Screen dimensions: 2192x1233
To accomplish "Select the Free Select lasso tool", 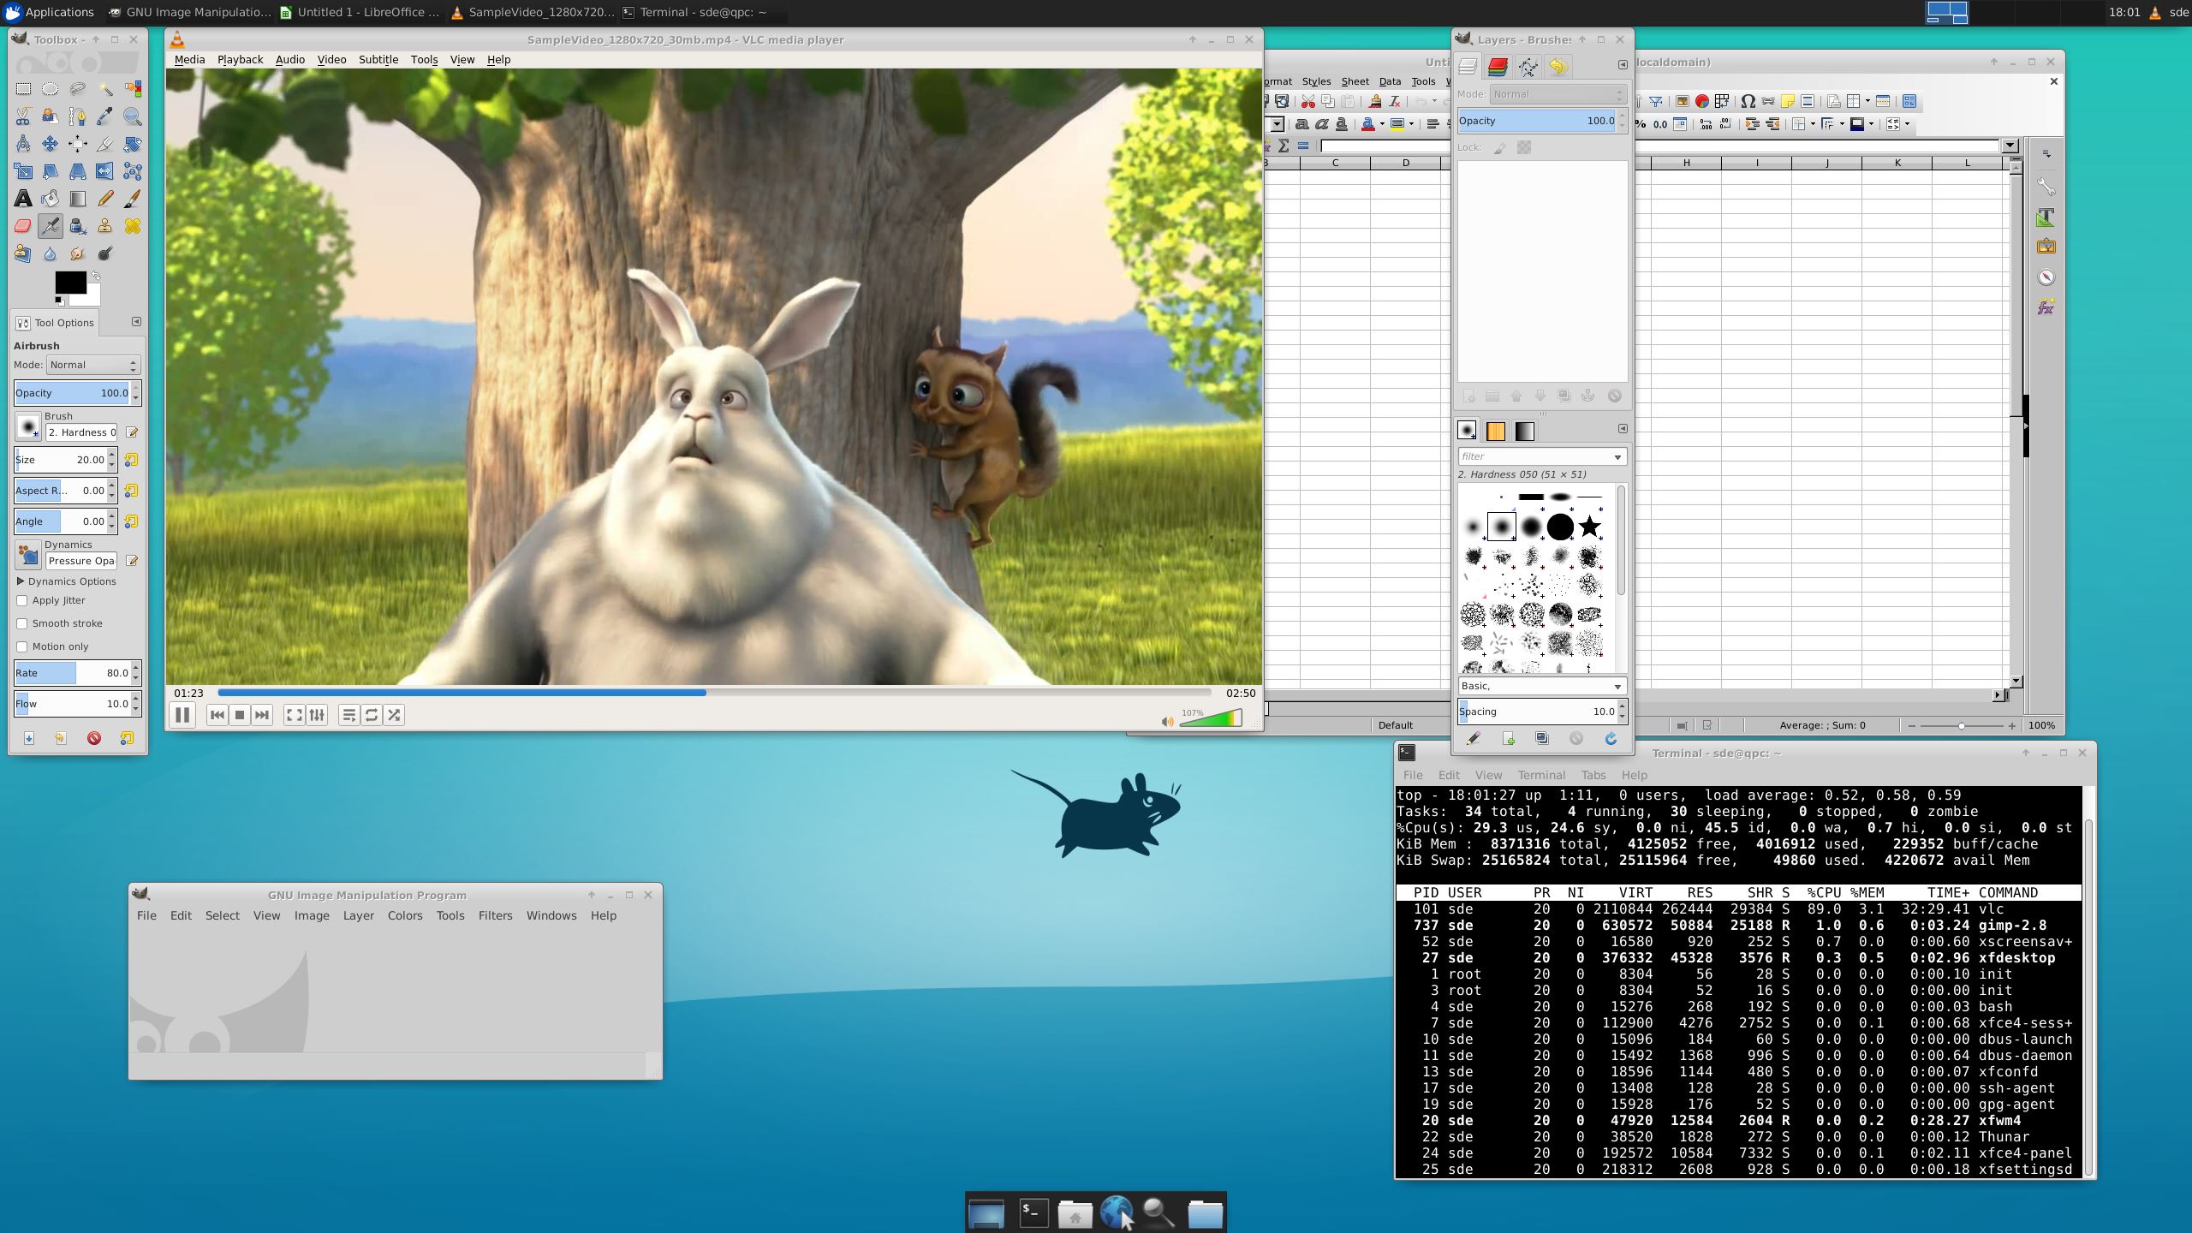I will pos(78,89).
